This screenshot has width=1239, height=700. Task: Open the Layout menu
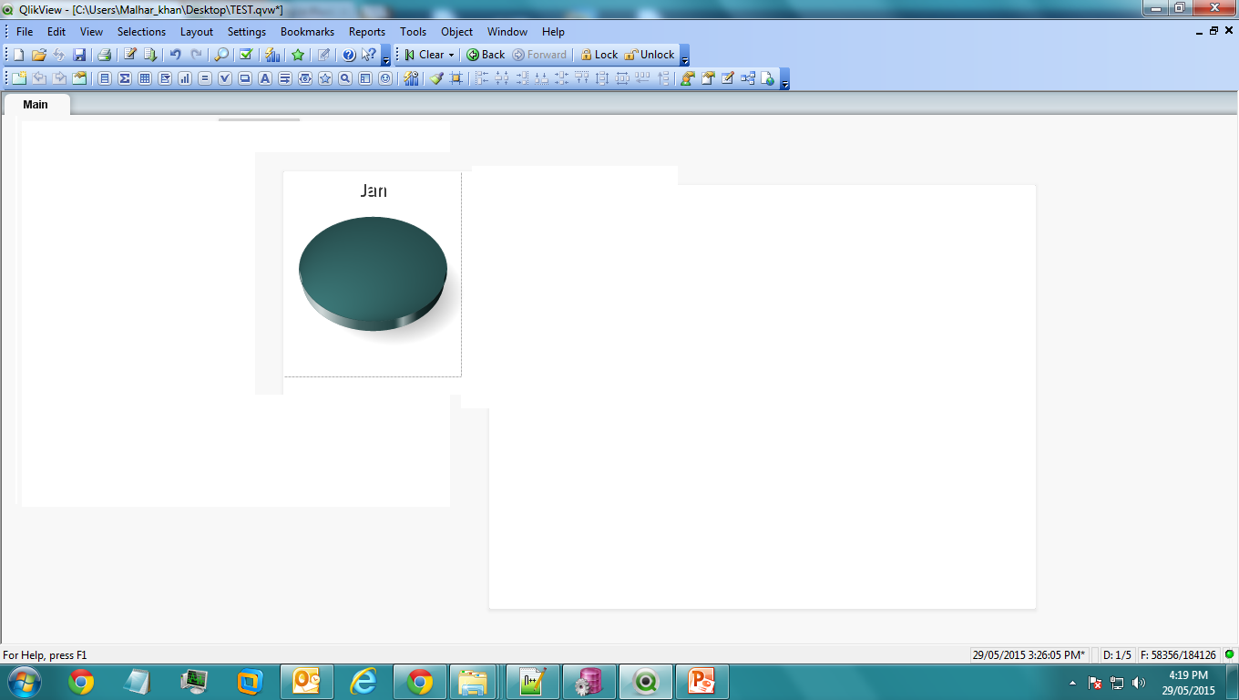(196, 32)
